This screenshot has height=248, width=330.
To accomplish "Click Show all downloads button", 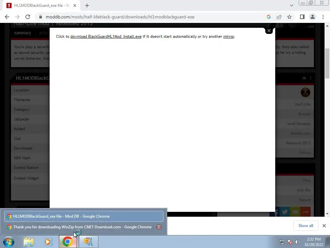I will 306,226.
